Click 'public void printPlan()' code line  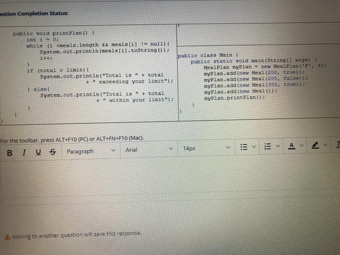pos(54,33)
